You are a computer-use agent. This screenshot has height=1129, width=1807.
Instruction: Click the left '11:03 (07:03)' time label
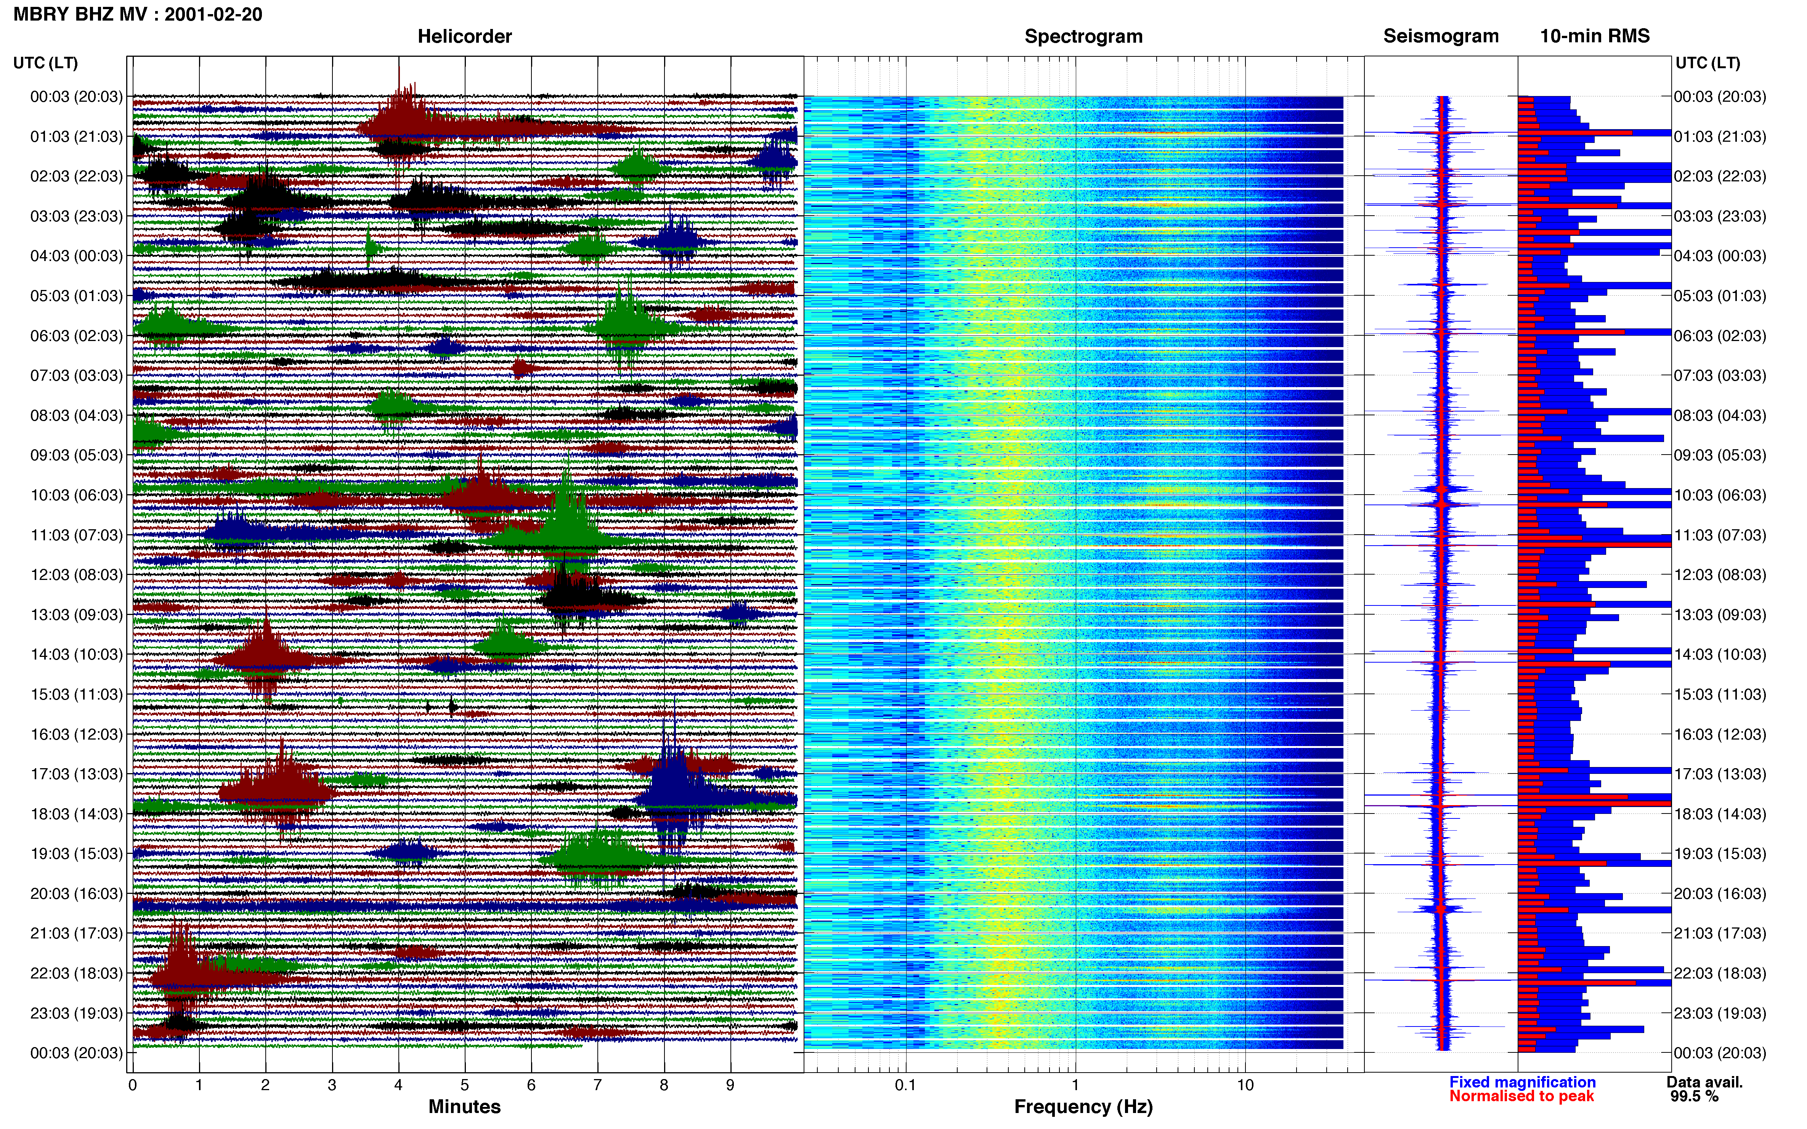click(76, 535)
